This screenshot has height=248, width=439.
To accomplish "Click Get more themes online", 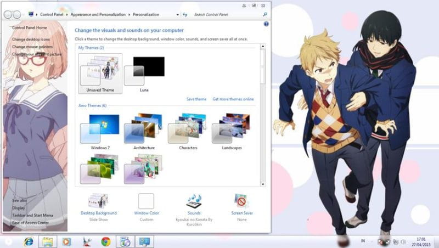I will click(x=233, y=99).
